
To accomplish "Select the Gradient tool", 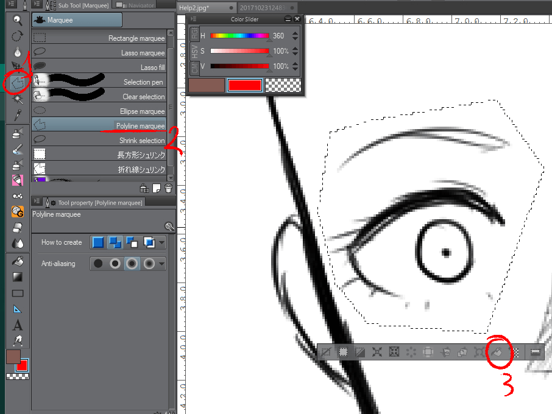I will pos(16,276).
